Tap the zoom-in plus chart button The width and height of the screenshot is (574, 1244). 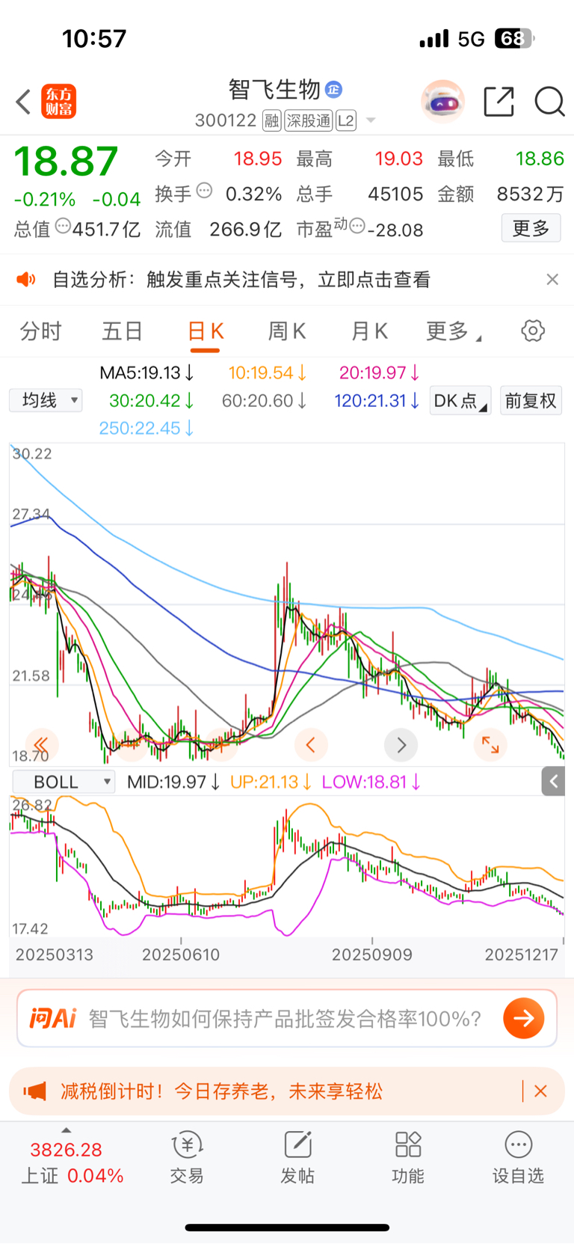pos(221,744)
